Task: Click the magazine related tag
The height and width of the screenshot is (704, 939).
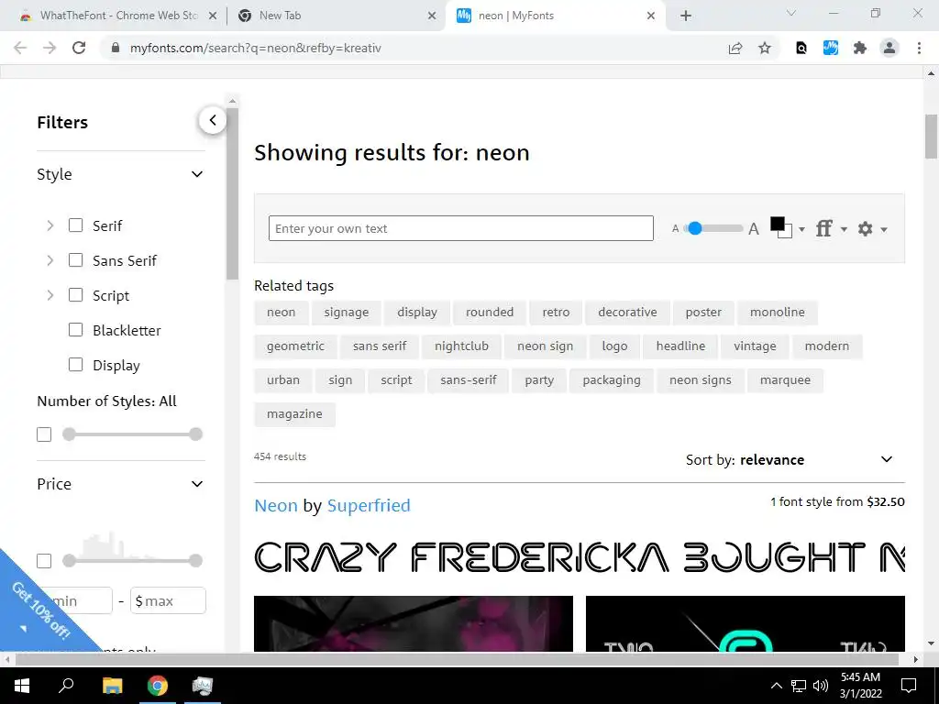Action: 294,414
